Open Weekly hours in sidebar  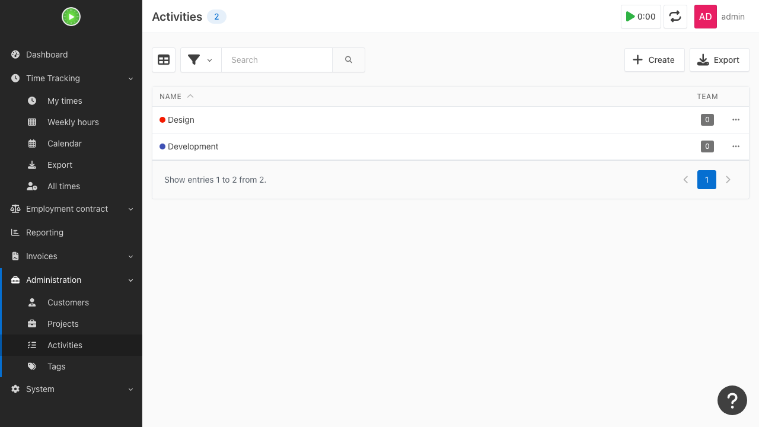click(x=73, y=122)
